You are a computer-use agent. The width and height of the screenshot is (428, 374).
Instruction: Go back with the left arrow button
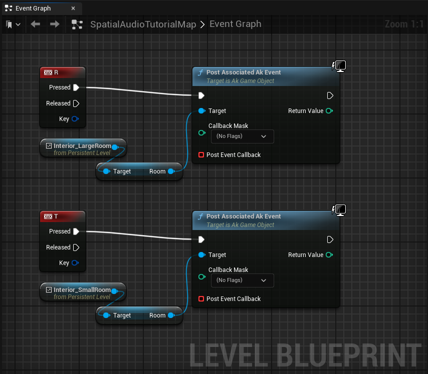pos(35,24)
